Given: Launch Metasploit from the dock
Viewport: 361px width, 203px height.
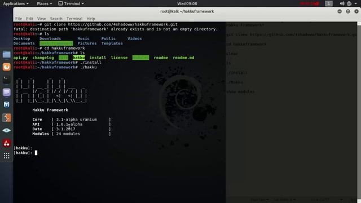Looking at the screenshot, I should [x=6, y=105].
